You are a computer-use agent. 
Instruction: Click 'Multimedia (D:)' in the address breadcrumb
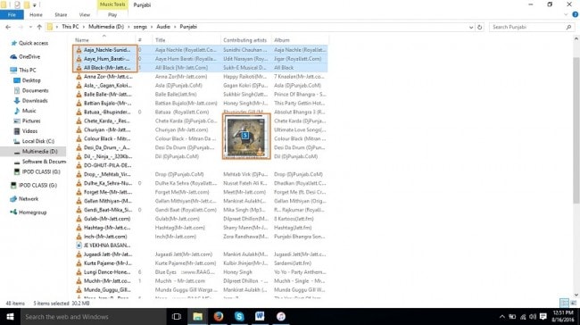106,27
